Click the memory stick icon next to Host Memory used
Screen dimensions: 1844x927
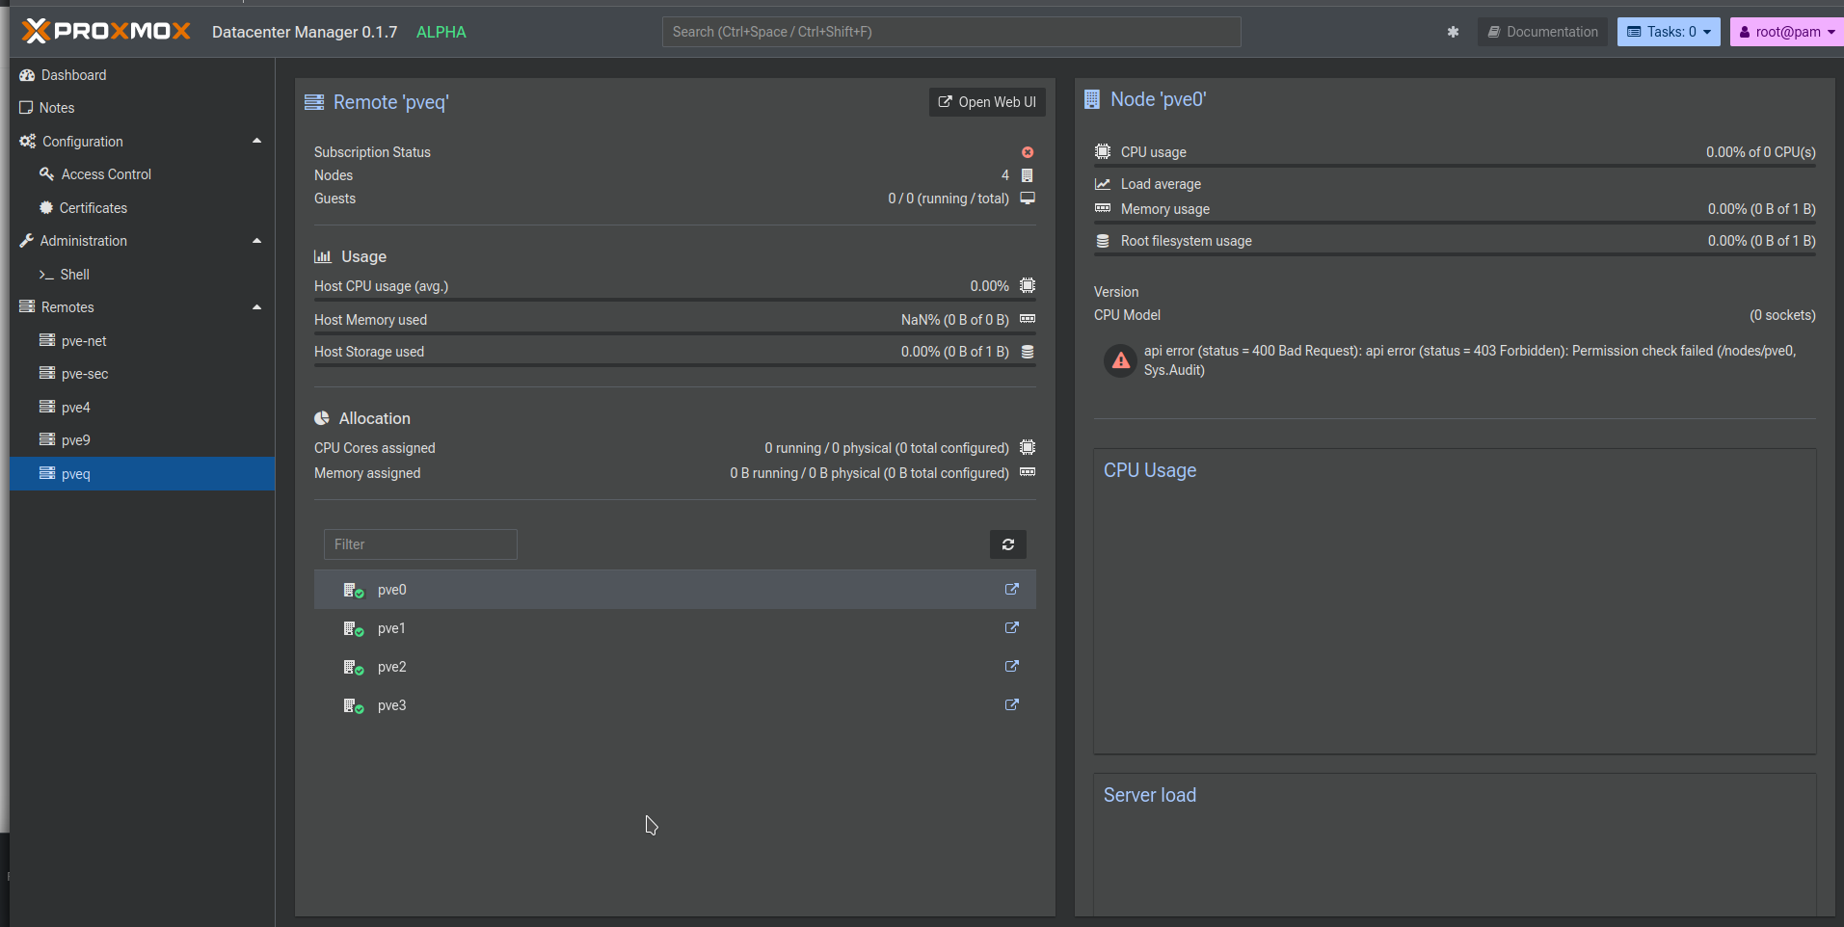tap(1026, 318)
